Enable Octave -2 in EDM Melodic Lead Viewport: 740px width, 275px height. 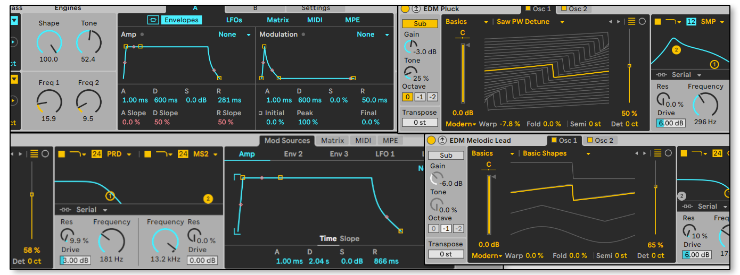tap(458, 229)
